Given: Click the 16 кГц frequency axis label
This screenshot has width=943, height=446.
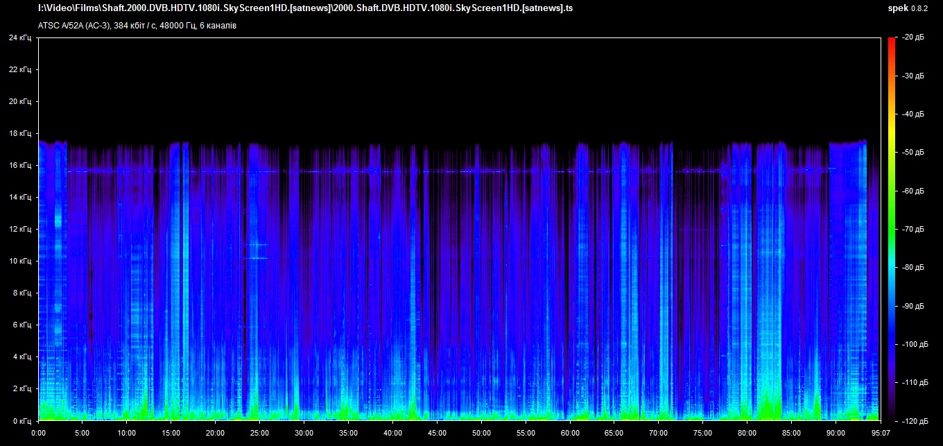Looking at the screenshot, I should pos(19,165).
